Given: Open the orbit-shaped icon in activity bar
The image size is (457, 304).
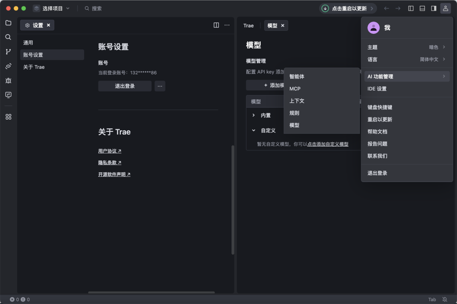Looking at the screenshot, I should [8, 66].
